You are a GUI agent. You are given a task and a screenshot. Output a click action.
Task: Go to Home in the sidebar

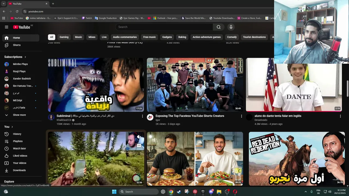pos(21,38)
